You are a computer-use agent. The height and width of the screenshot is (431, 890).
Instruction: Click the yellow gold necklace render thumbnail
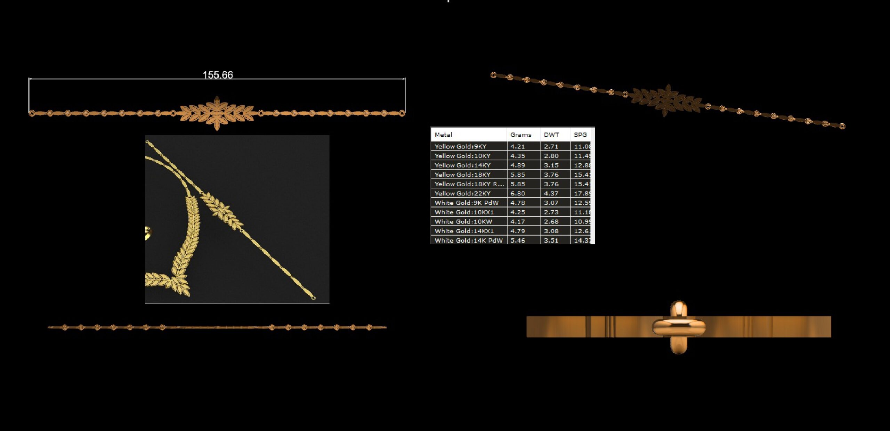tap(237, 219)
